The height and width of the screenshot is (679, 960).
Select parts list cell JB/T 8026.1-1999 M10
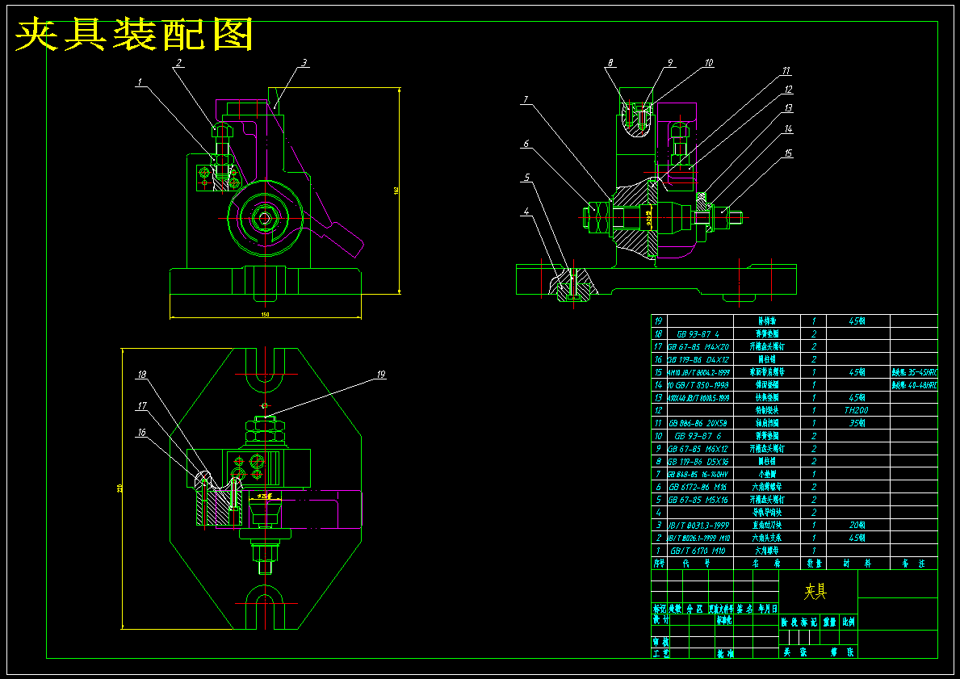(700, 539)
